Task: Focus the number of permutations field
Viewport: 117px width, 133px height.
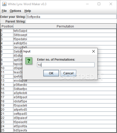Action: tap(66, 65)
